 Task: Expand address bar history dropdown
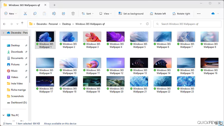tap(141, 24)
